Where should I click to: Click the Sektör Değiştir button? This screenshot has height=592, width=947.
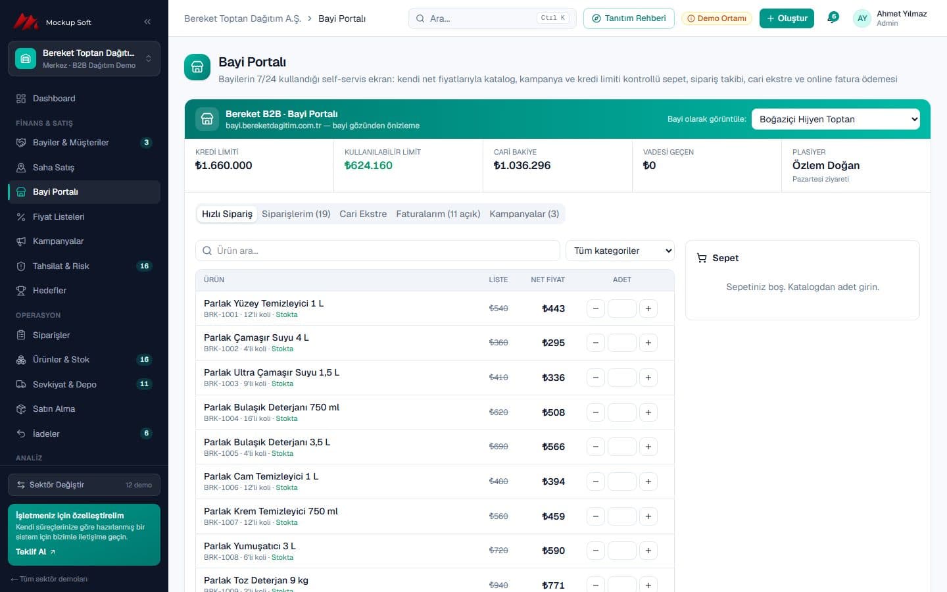point(84,485)
